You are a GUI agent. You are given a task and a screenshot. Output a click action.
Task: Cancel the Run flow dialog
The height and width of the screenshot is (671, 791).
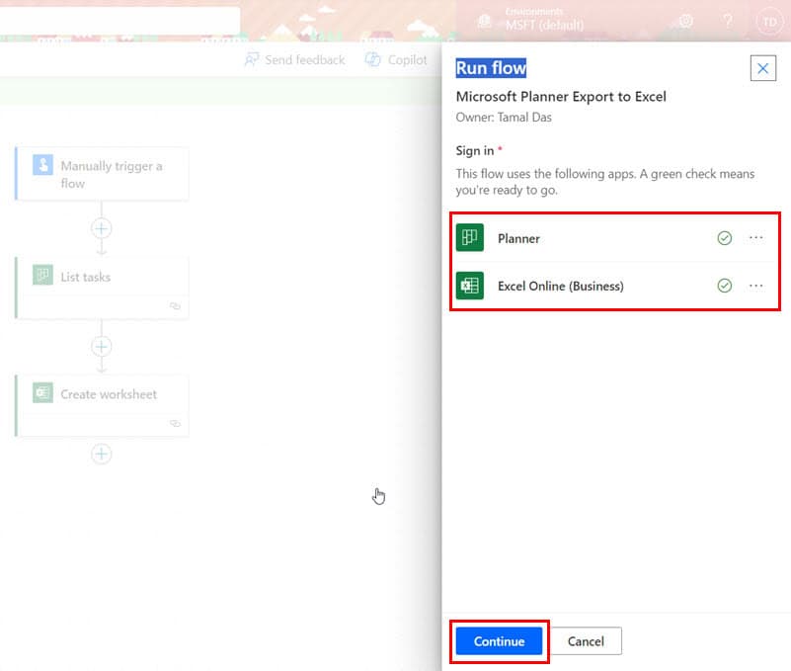(586, 641)
